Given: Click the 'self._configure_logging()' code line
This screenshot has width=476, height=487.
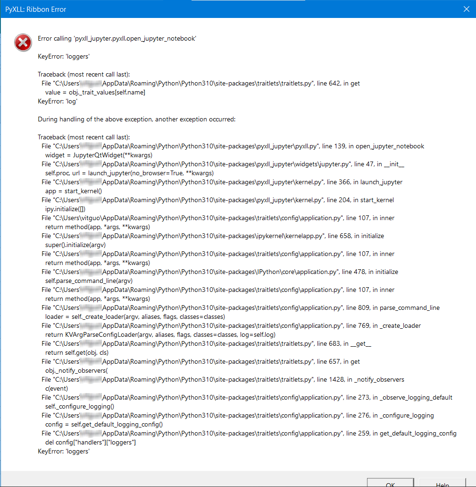Looking at the screenshot, I should (x=80, y=406).
